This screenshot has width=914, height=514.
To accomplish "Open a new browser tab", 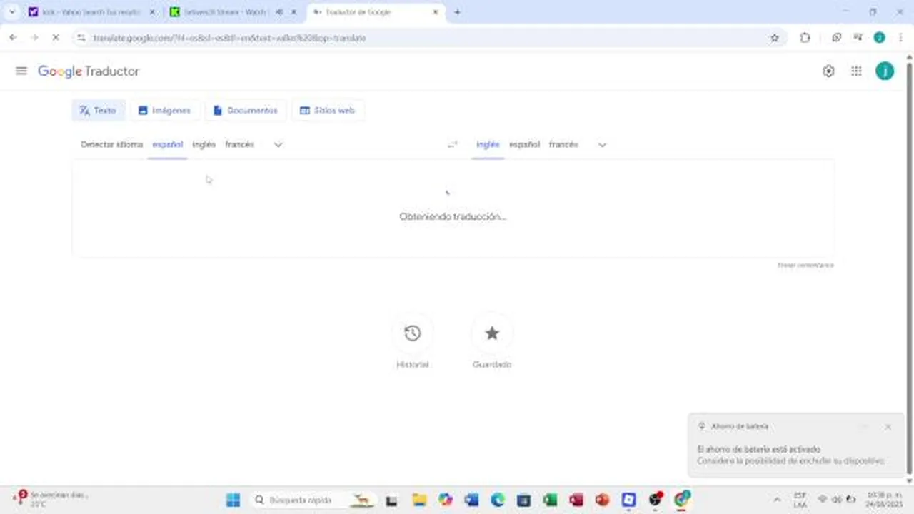I will coord(457,12).
